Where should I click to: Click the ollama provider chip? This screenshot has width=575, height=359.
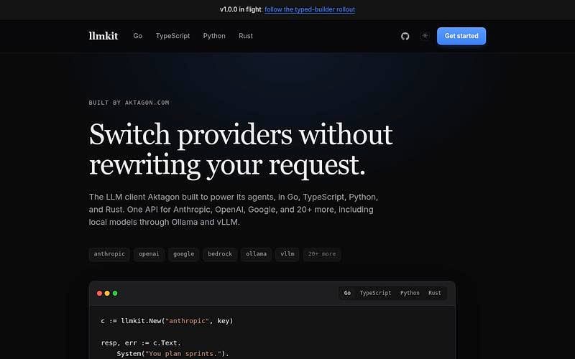(x=257, y=254)
